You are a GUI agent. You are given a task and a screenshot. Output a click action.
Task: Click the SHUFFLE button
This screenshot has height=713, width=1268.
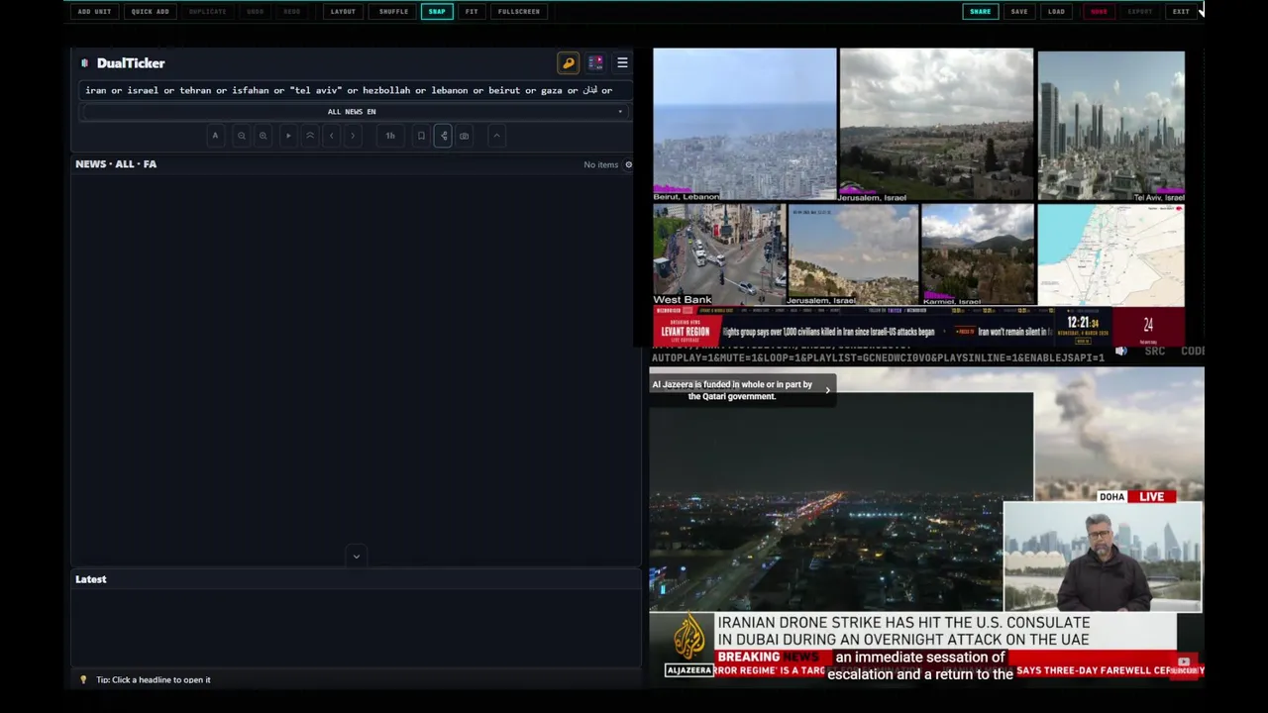[x=393, y=12]
